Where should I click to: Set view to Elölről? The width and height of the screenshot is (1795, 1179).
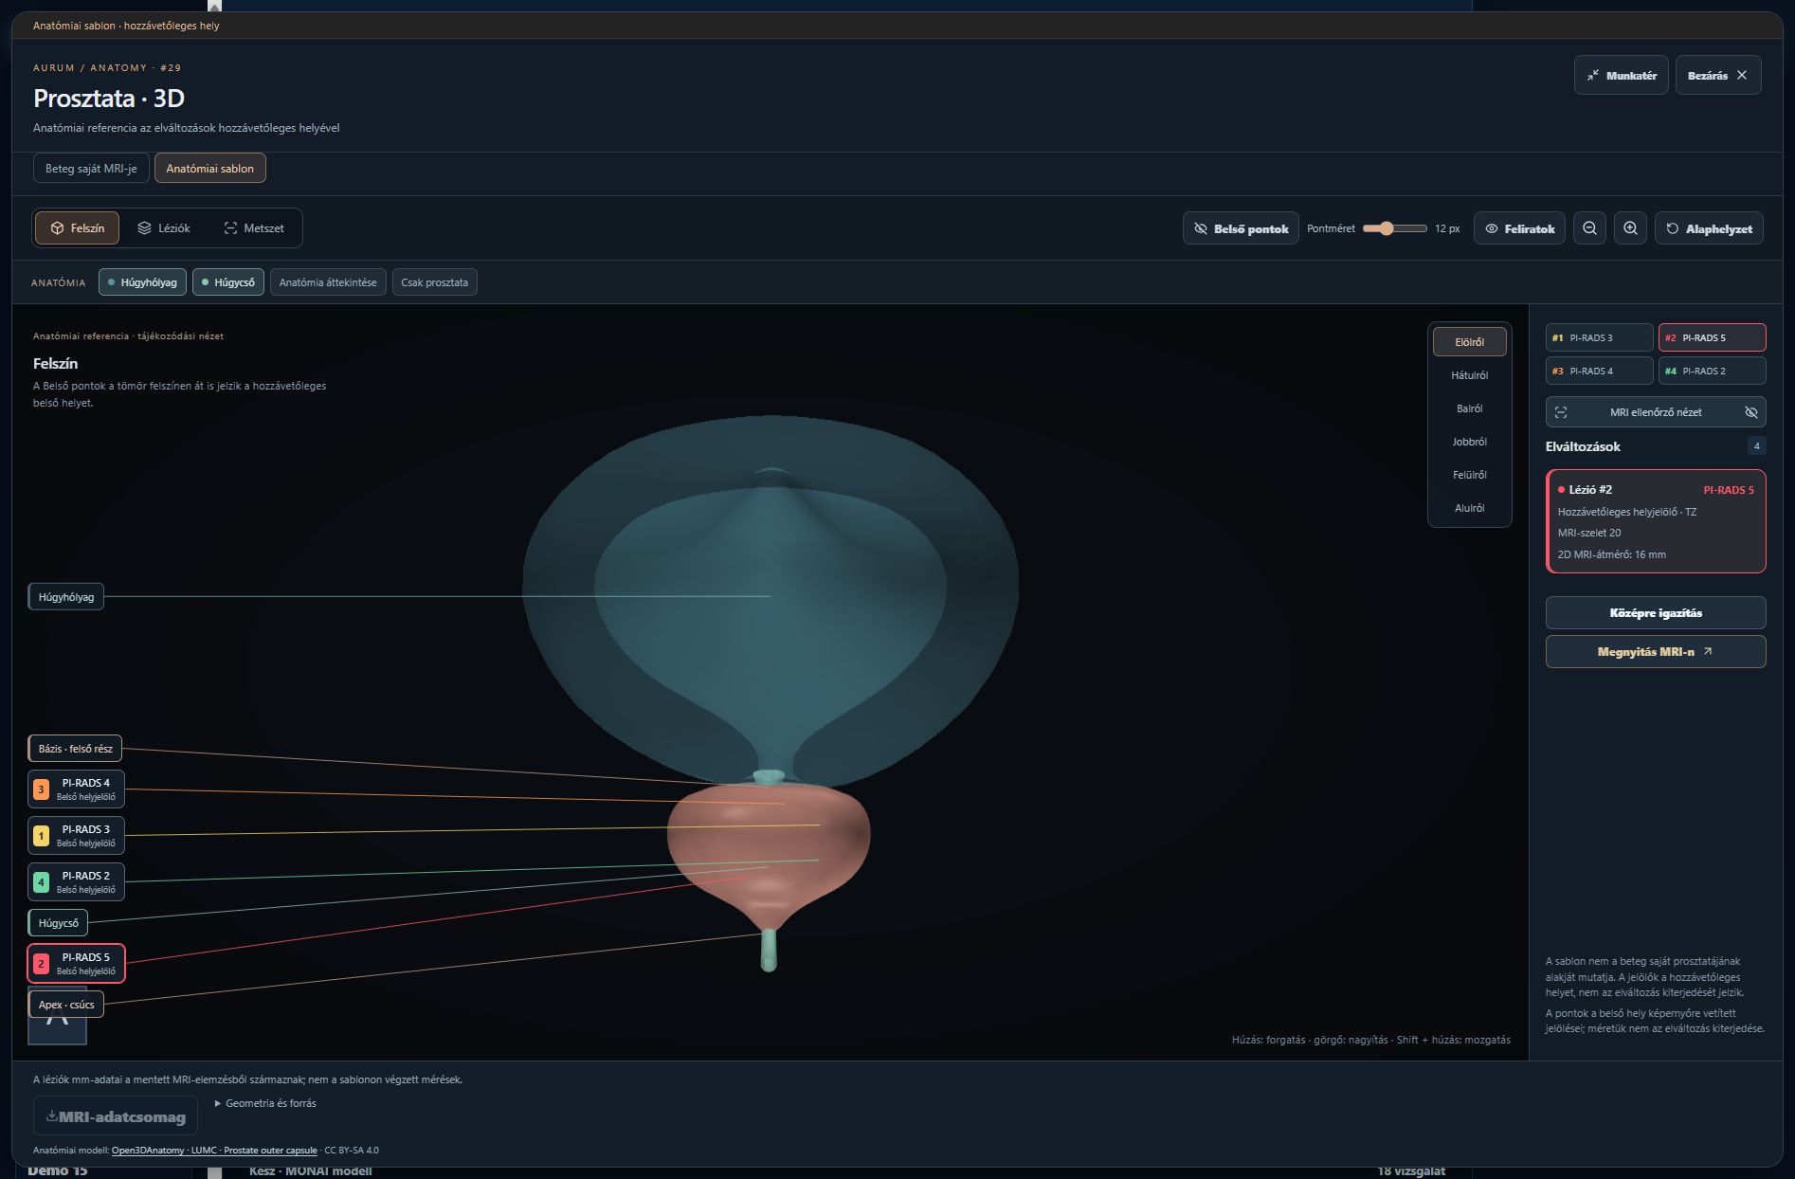[x=1469, y=342]
